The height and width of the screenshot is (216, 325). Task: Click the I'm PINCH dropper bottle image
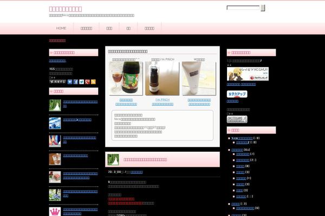click(162, 78)
